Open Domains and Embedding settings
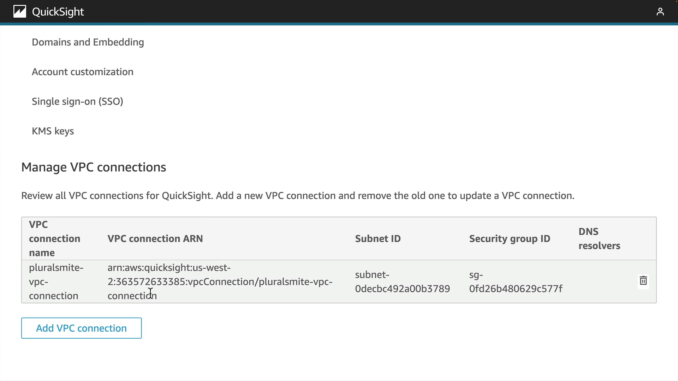678x381 pixels. point(88,42)
